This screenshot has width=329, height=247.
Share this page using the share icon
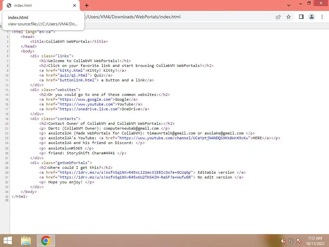[278, 17]
